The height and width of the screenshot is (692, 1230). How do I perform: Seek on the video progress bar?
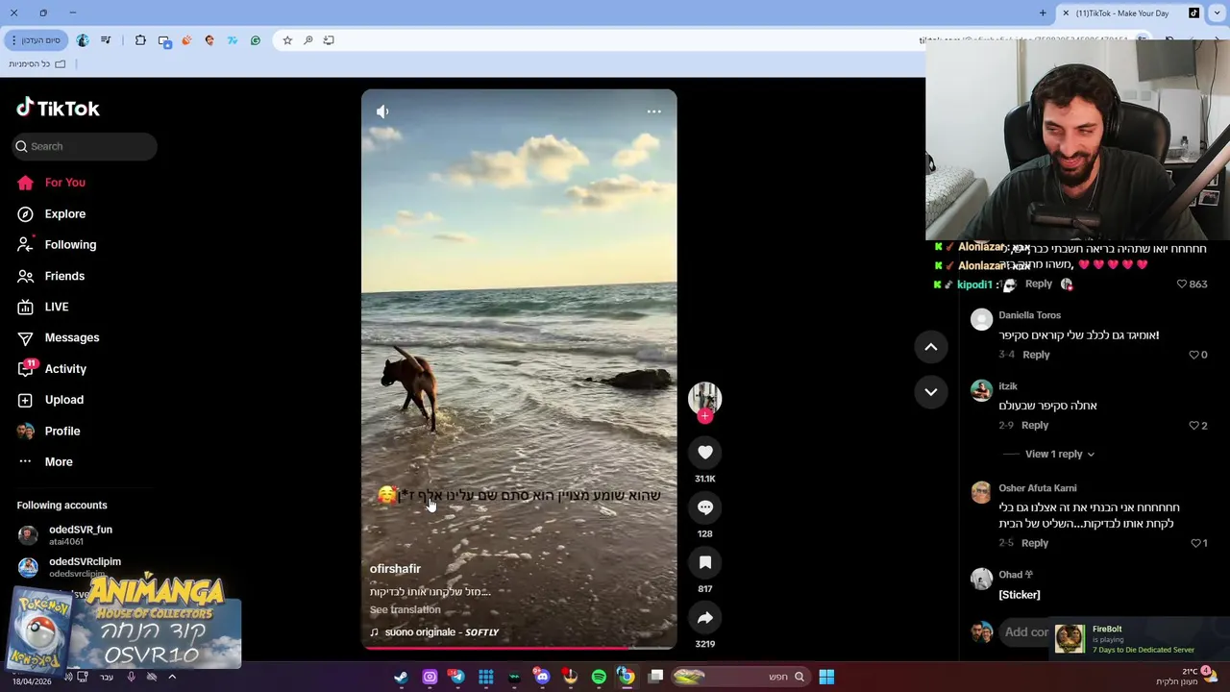[x=519, y=647]
